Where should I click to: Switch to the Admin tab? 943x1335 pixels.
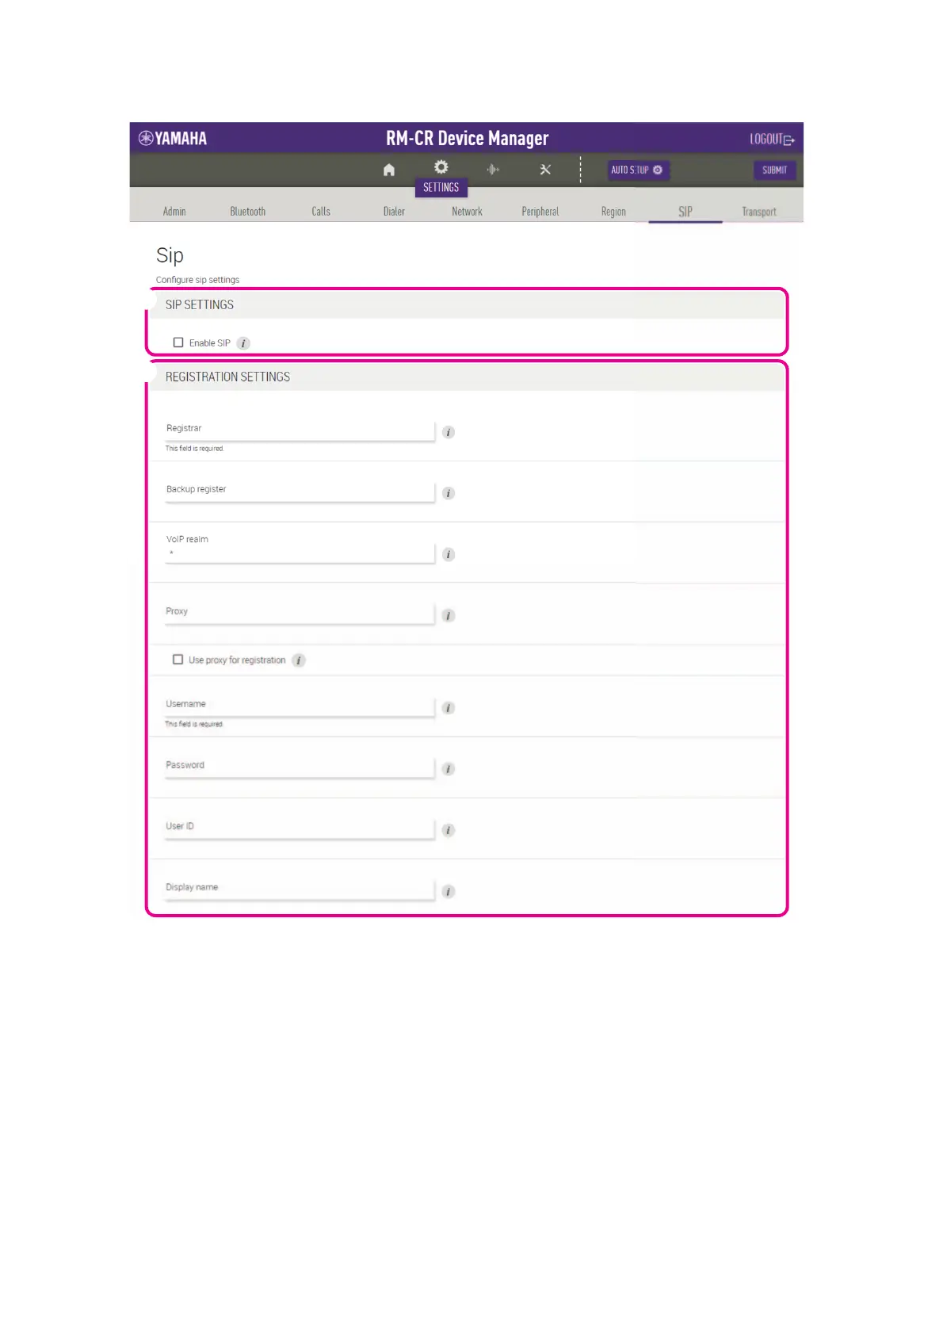174,212
